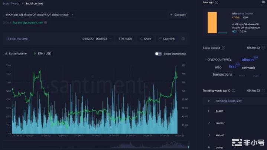Click the Compare button
267x150 pixels.
(178, 15)
